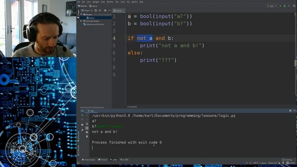Image resolution: width=297 pixels, height=167 pixels.
Task: Expand External Libraries node
Action: pyautogui.click(x=81, y=21)
